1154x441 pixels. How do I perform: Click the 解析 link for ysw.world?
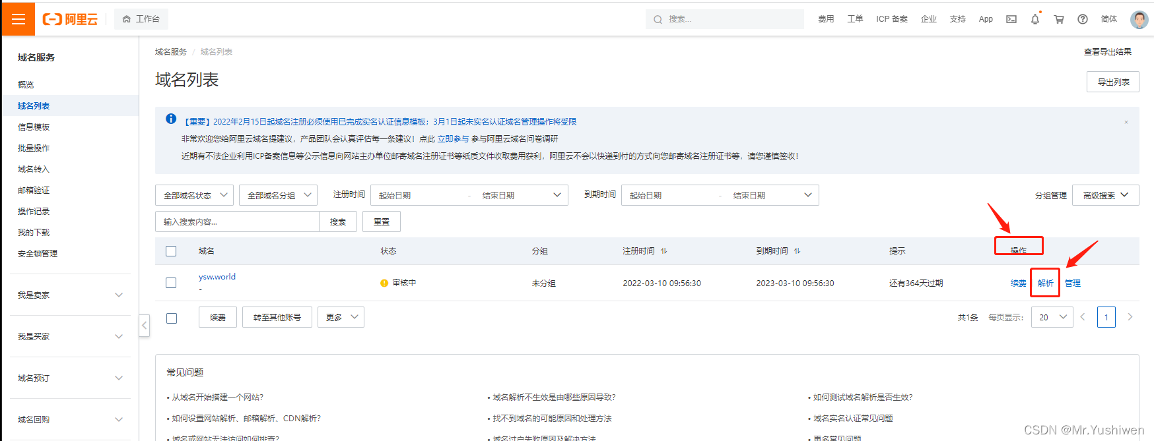tap(1045, 283)
